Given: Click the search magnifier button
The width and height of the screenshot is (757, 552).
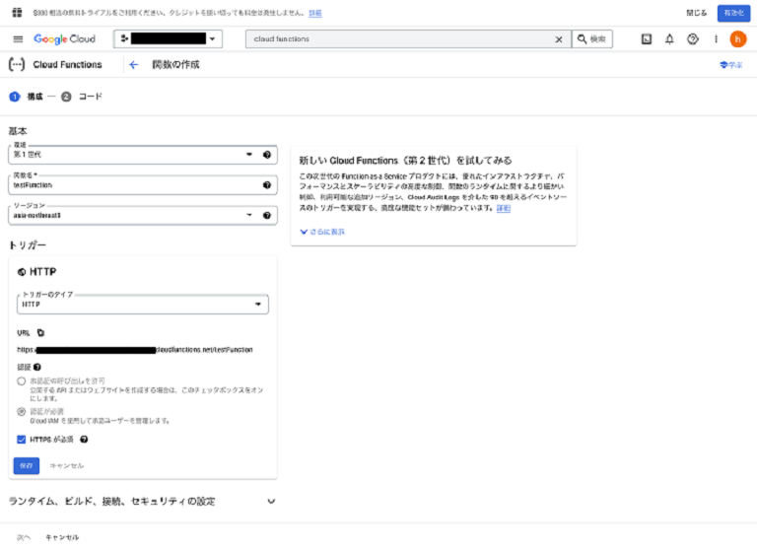Looking at the screenshot, I should [591, 39].
